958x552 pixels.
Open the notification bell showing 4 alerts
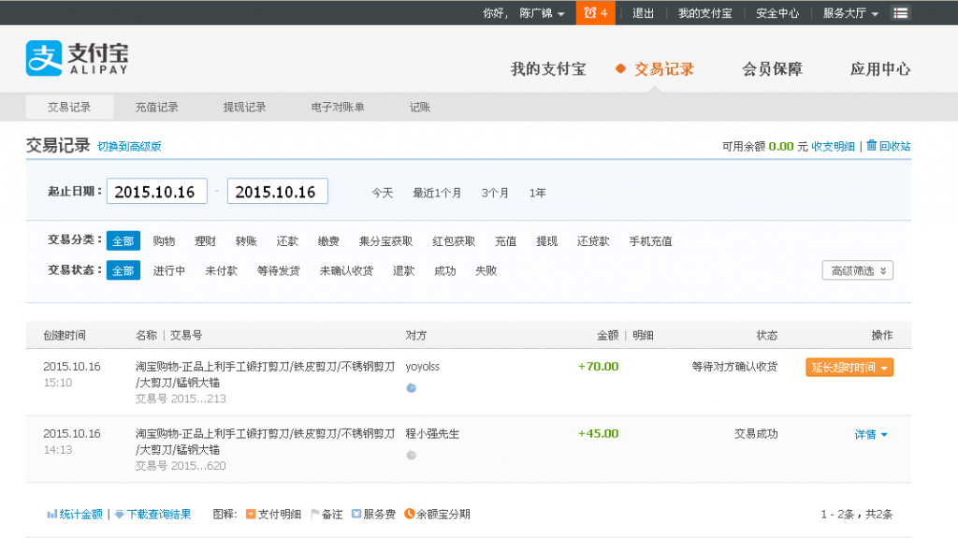coord(596,13)
